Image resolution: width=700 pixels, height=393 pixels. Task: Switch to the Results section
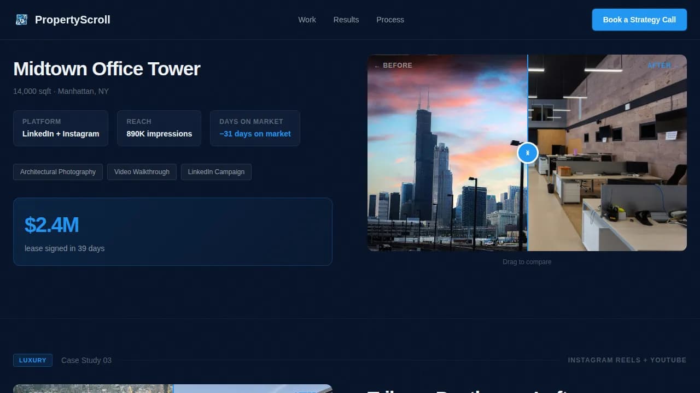pyautogui.click(x=346, y=20)
